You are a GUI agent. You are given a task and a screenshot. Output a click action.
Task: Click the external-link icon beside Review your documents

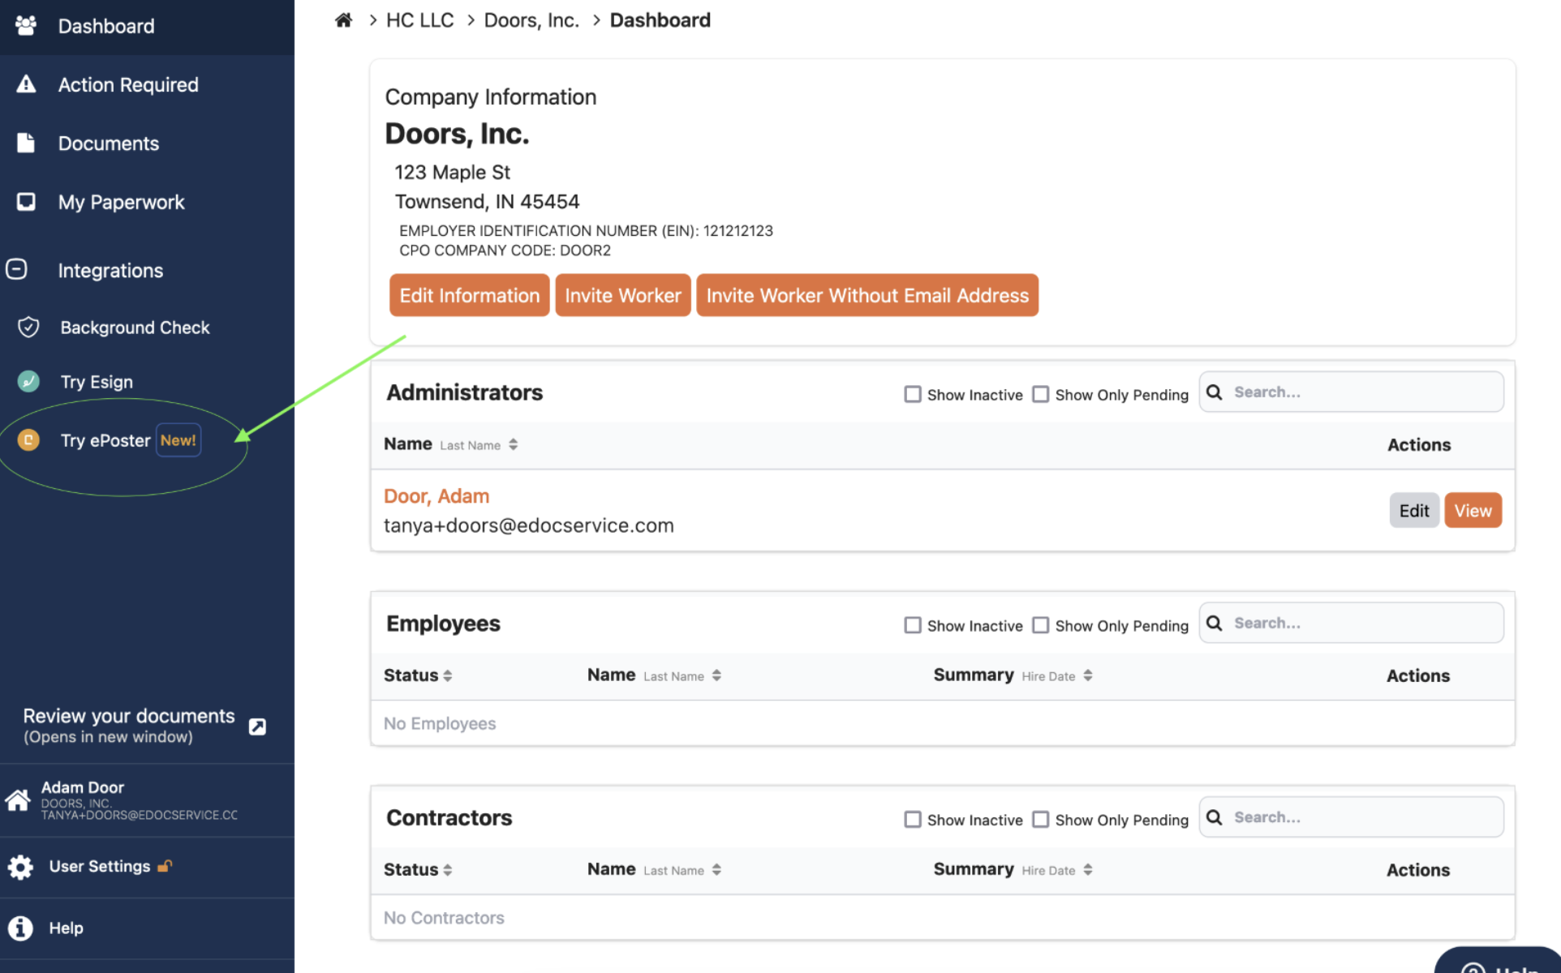click(x=257, y=727)
